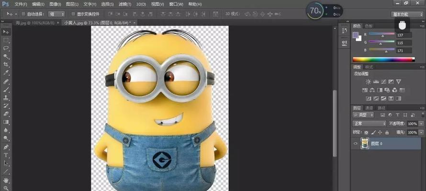Pick a color from the spectrum ramp

[x=383, y=59]
